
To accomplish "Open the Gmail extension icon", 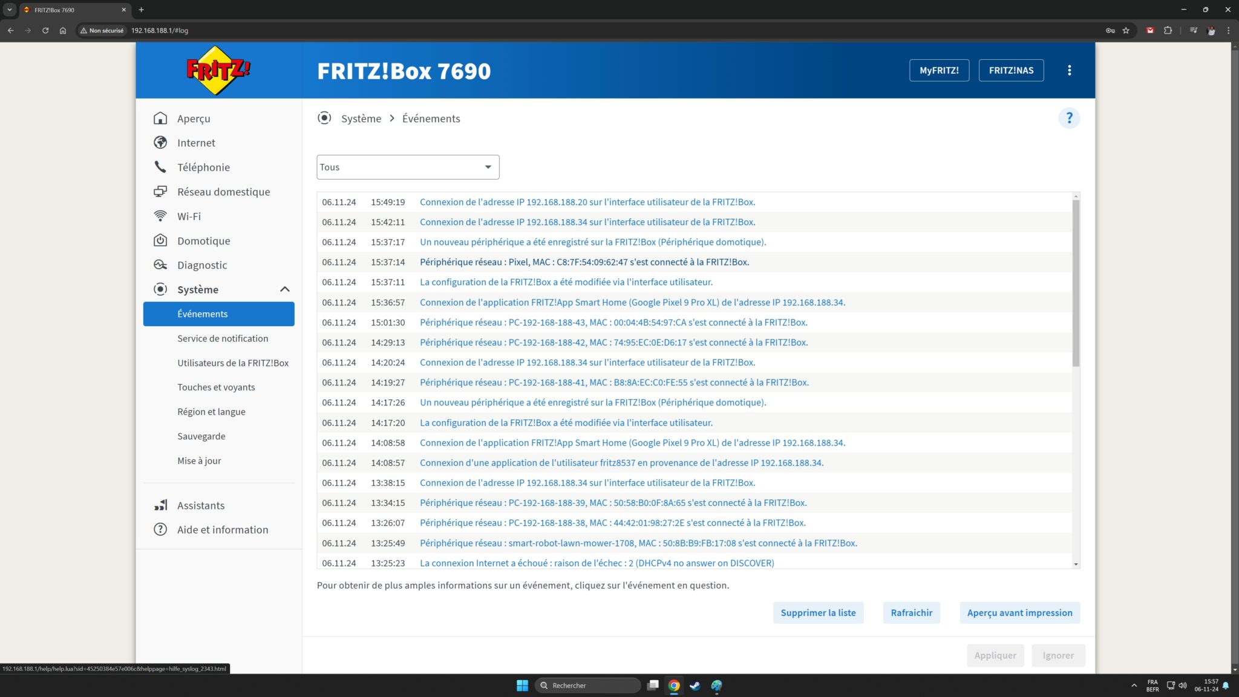I will coord(1150,30).
